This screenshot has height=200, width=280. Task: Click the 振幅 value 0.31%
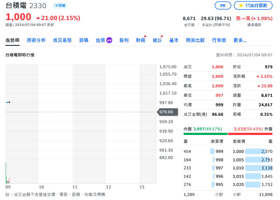point(266,114)
